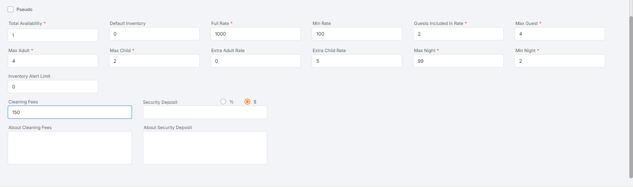Edit the Guests Included In Rate field
The height and width of the screenshot is (187, 633).
tap(458, 34)
